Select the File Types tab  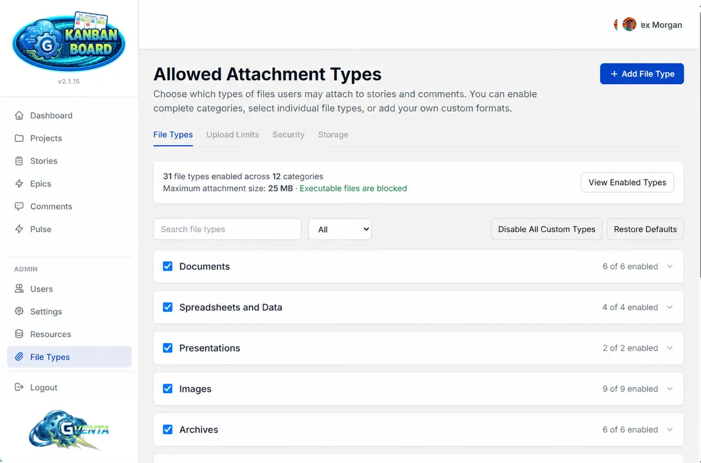(173, 134)
